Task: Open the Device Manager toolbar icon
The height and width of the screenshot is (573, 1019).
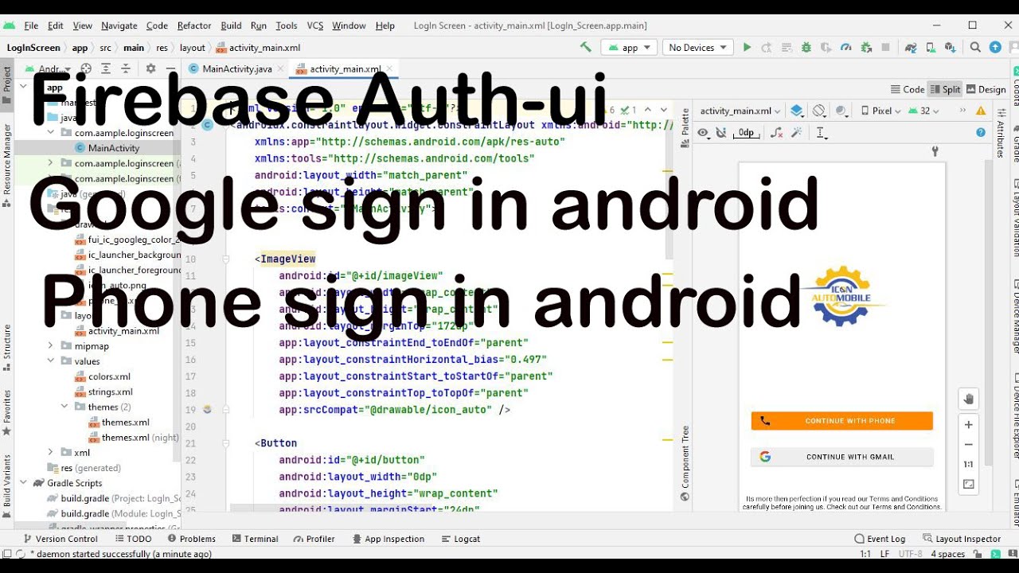Action: tap(931, 47)
